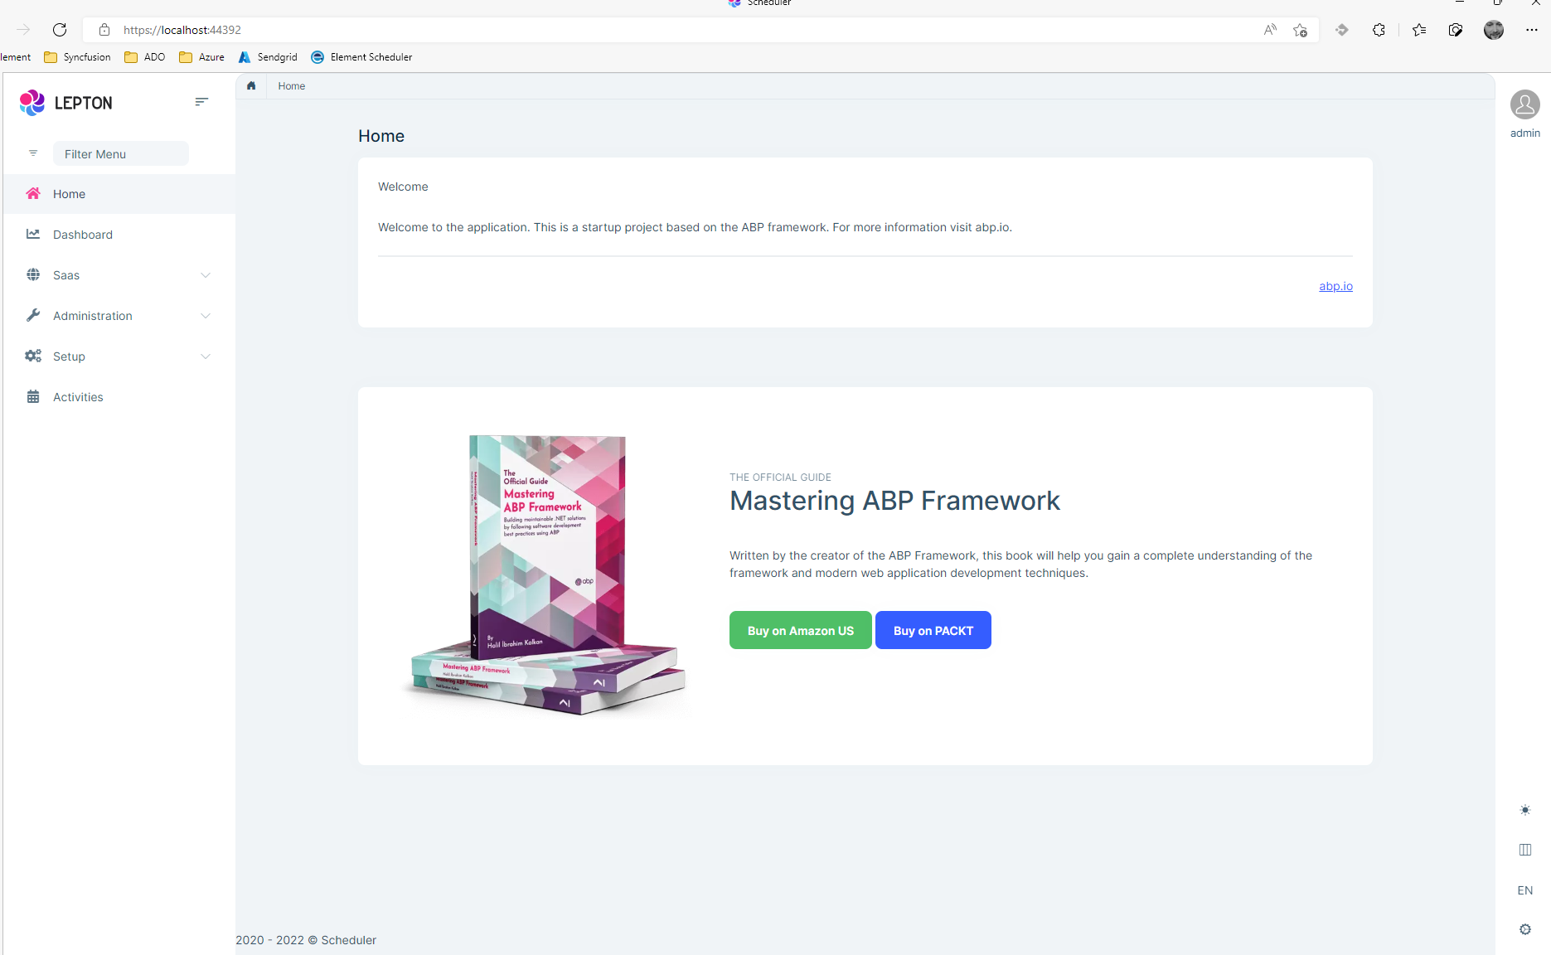Click the Mastering ABP Framework heading
Viewport: 1551px width, 955px height.
click(894, 501)
